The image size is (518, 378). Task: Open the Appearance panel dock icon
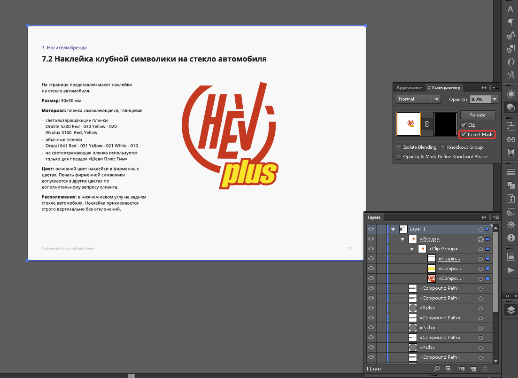[511, 94]
